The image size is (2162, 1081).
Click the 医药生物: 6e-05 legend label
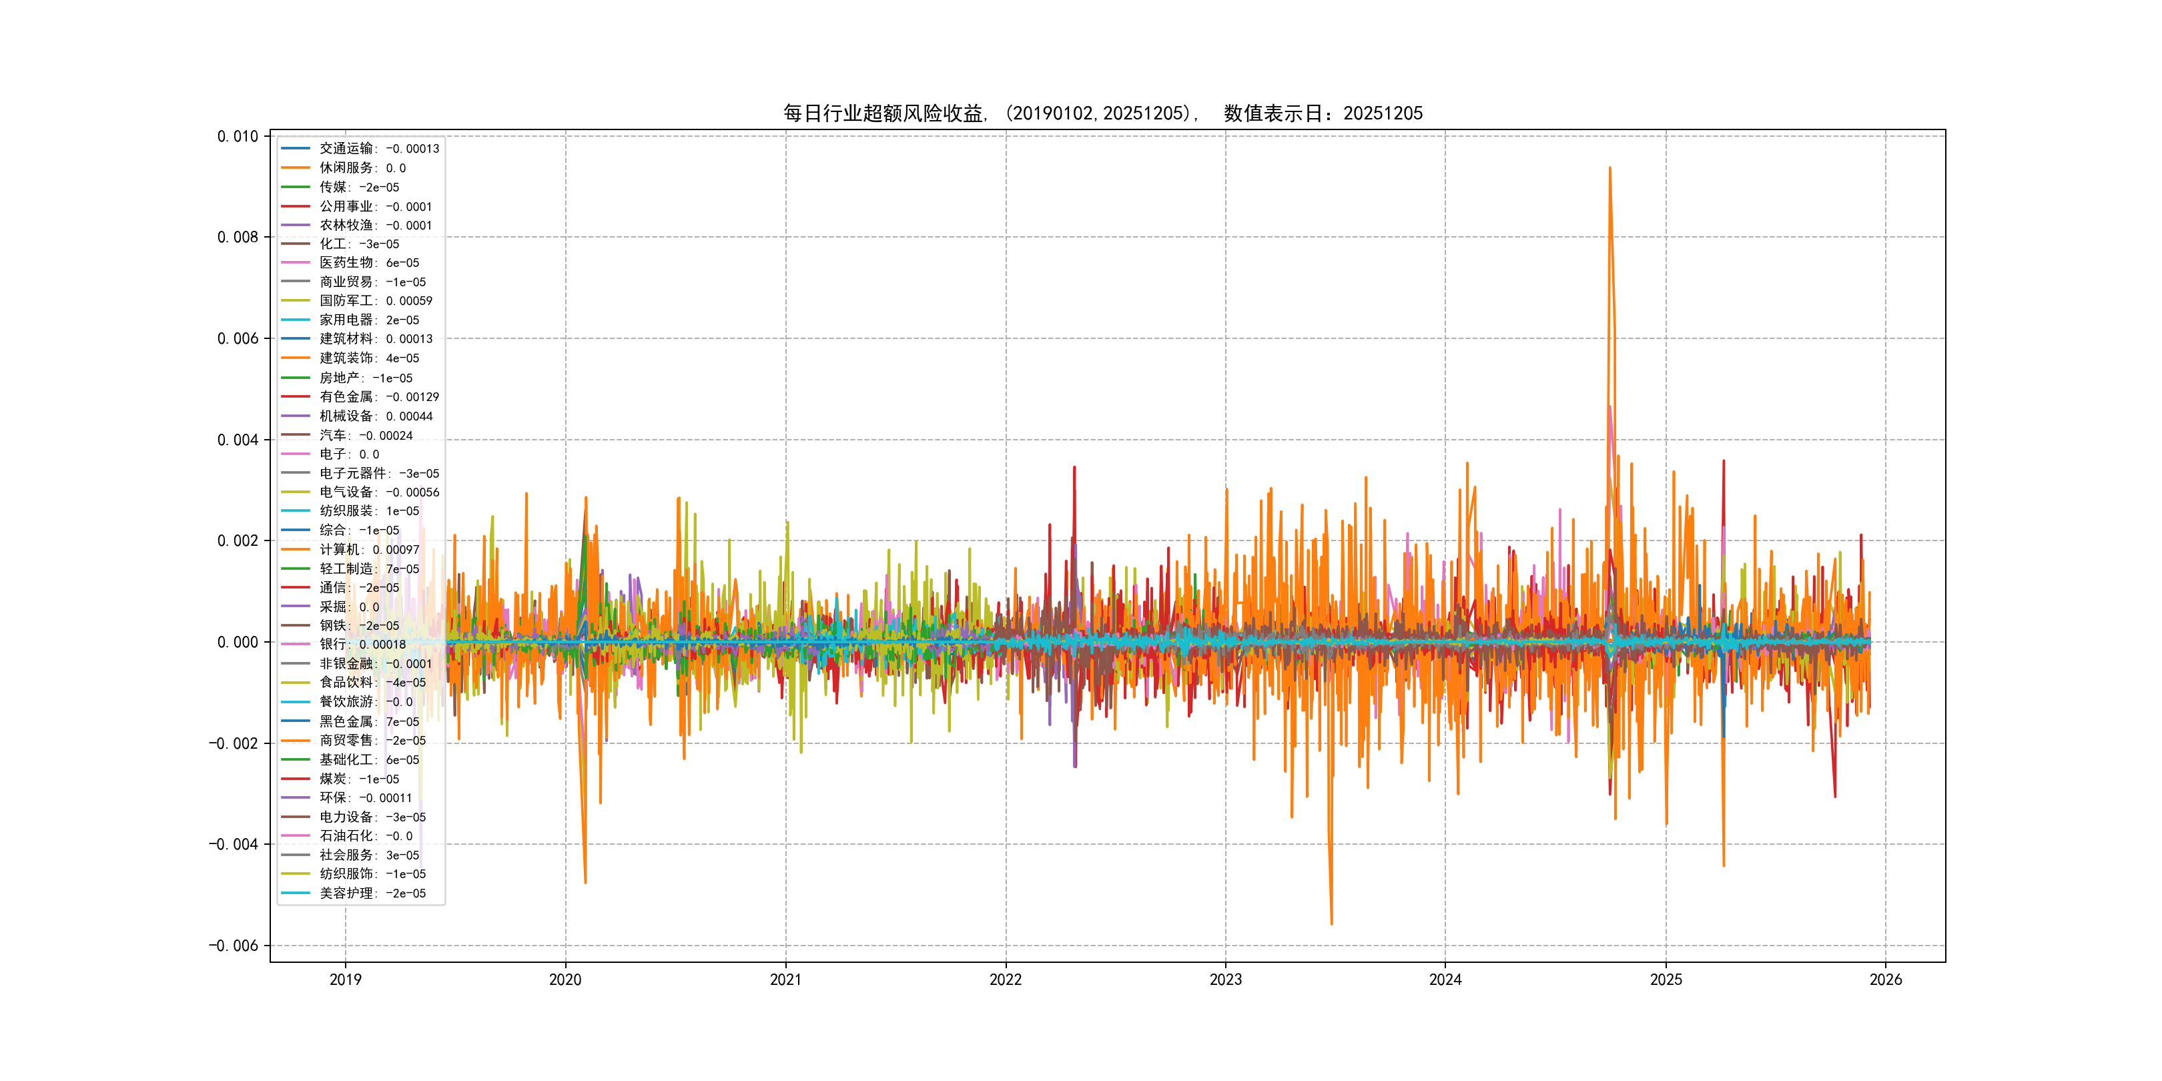[x=368, y=263]
